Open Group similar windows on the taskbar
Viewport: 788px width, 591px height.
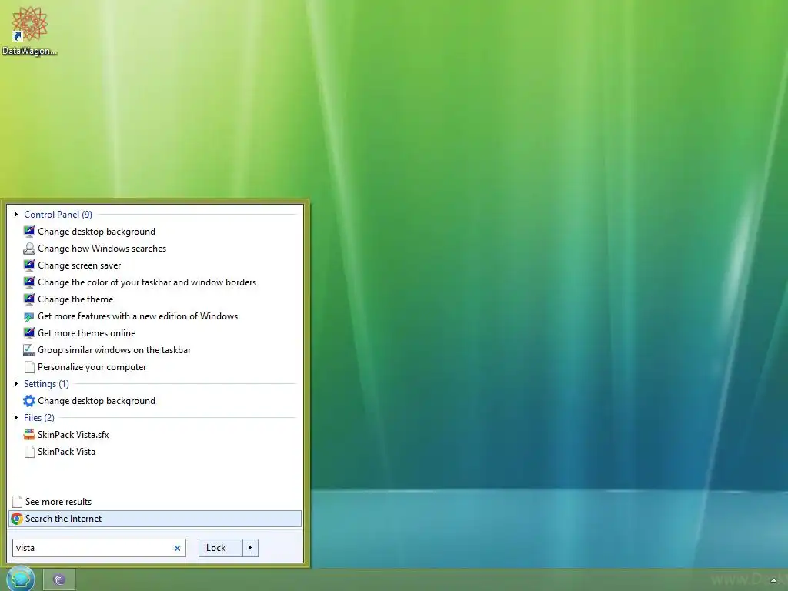[x=114, y=350]
